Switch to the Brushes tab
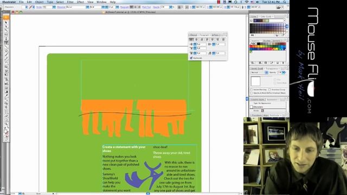Image resolution: width=347 pixels, height=195 pixels. pos(267,41)
